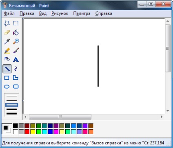Pick the orange palette color
Viewport: 173px width, 148px height.
(91, 132)
